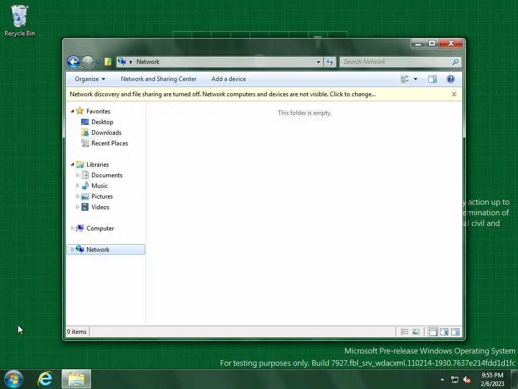Select Libraries in navigation pane
Screen dimensions: 518x389
98,165
